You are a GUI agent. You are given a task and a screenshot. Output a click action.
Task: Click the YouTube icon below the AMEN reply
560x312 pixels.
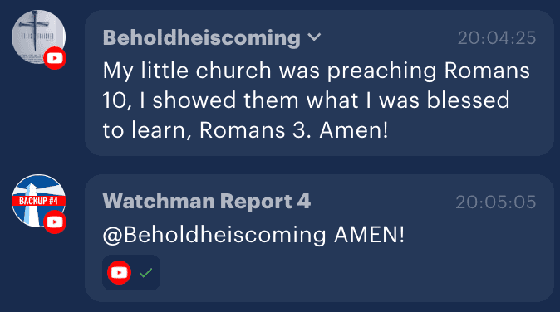[120, 272]
